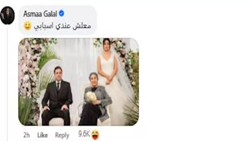Click the gray comment bubble background
This screenshot has height=141, width=250.
point(58,20)
